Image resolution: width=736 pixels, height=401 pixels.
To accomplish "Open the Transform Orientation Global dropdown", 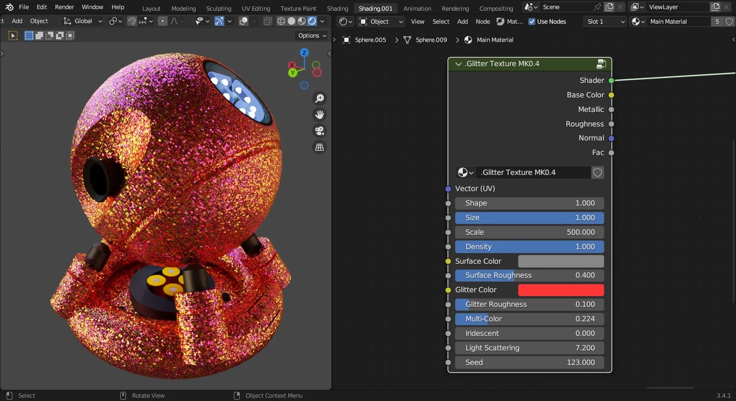I will (82, 21).
